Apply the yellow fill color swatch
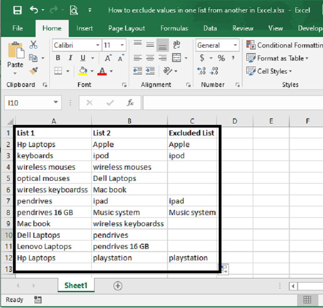323x308 pixels. click(x=83, y=71)
